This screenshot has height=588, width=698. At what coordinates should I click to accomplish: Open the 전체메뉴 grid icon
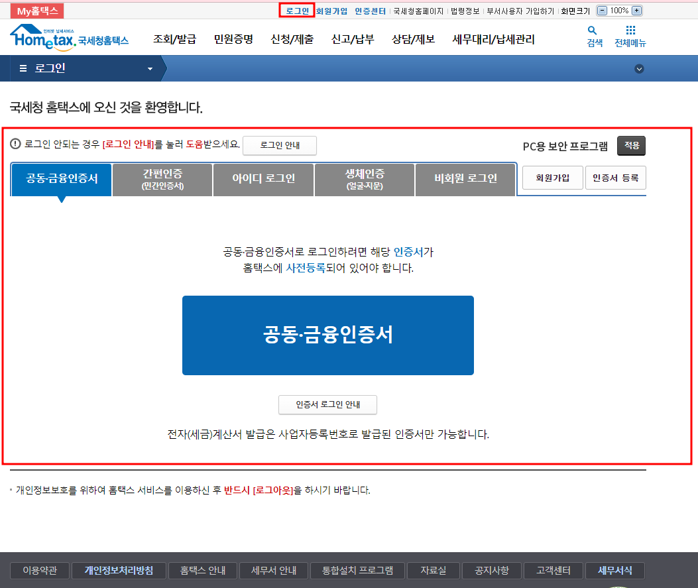click(630, 31)
